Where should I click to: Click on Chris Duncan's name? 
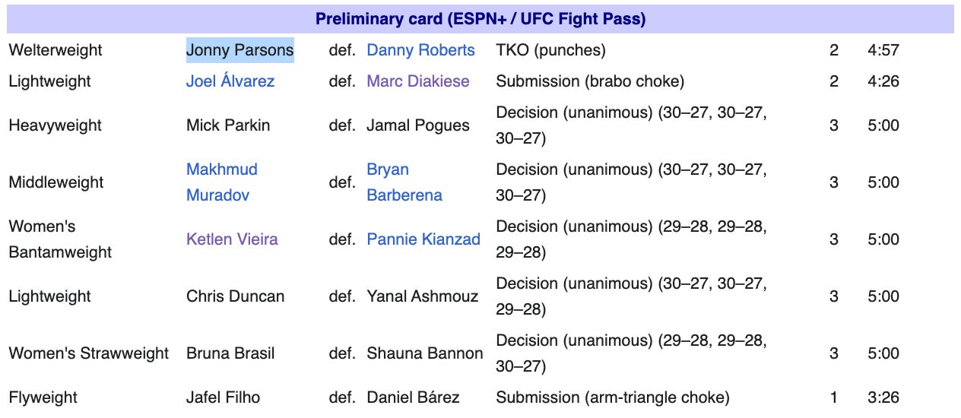235,296
